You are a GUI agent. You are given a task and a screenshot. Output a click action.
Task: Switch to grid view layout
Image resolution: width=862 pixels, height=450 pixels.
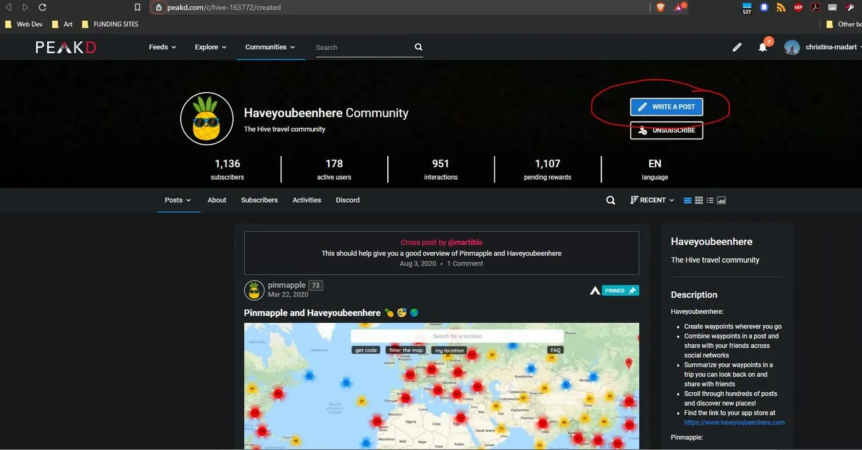(x=699, y=200)
